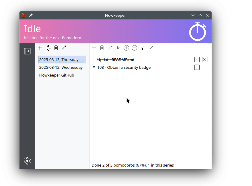Click the Flowkeeper tomato app icon
This screenshot has height=186, width=252.
pos(24,15)
